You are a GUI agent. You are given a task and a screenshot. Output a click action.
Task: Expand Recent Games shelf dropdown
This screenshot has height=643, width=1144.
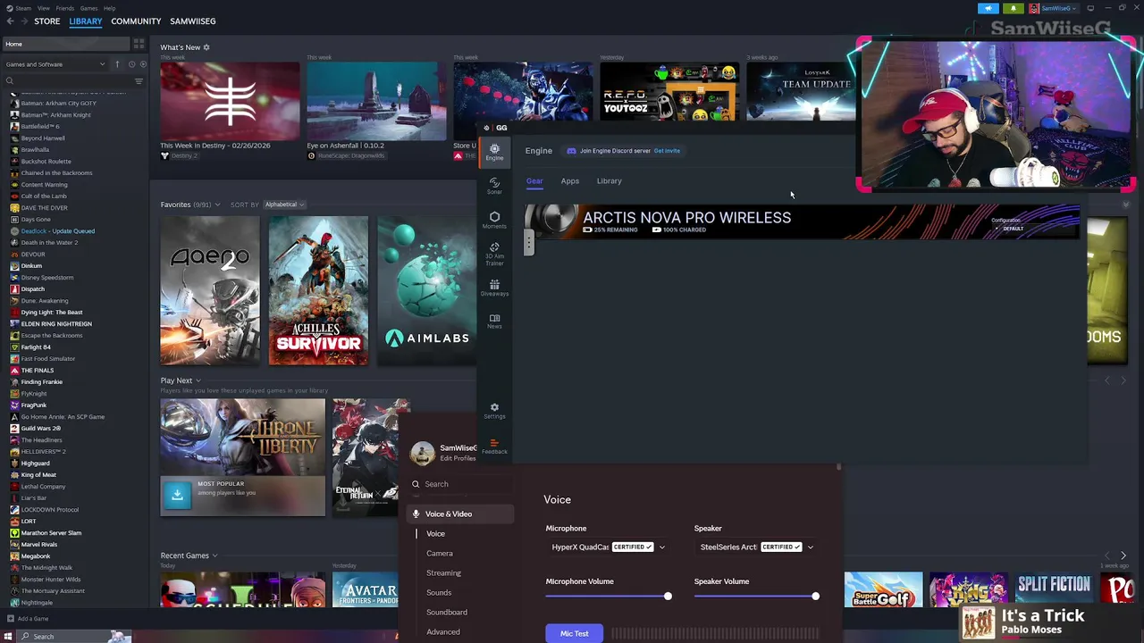click(214, 555)
